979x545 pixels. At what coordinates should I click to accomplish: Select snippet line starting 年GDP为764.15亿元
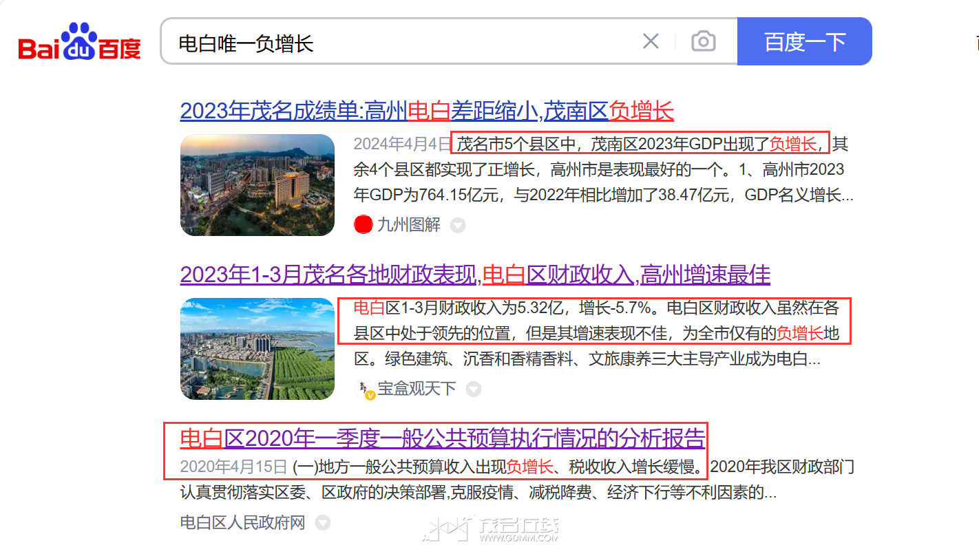pyautogui.click(x=604, y=195)
